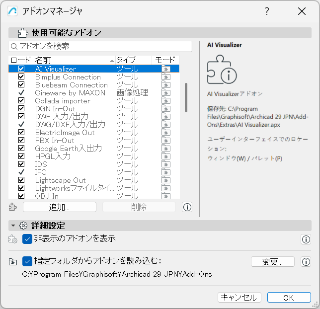
Task: Sort the list by 名前 column header
Action: pos(75,60)
